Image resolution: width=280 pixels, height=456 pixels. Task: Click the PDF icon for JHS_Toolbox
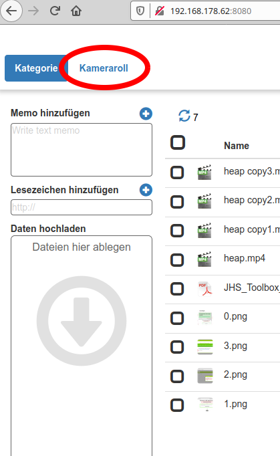pyautogui.click(x=204, y=289)
